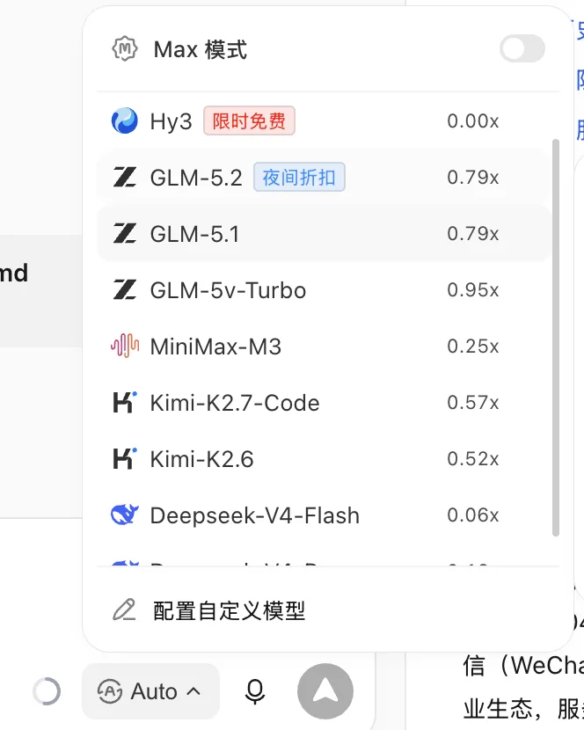
Task: Click the 0.79x multiplier on GLM-5.1
Action: pos(472,234)
